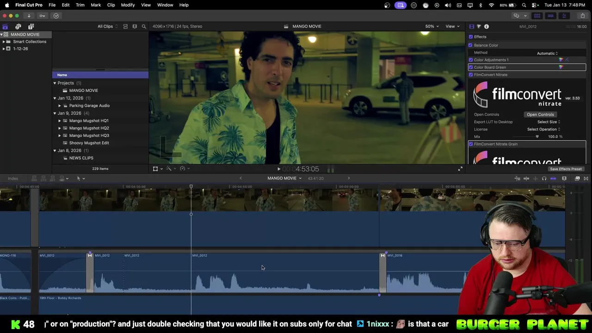Change Method Automatic dropdown
The width and height of the screenshot is (592, 333).
[x=548, y=53]
